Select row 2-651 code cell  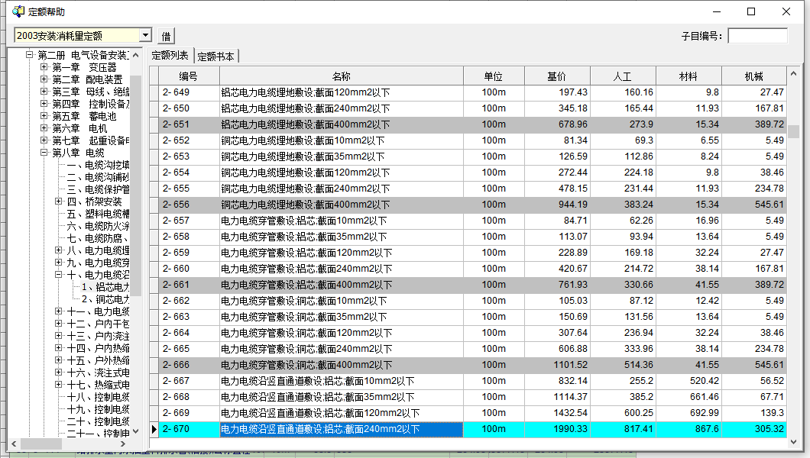point(189,124)
